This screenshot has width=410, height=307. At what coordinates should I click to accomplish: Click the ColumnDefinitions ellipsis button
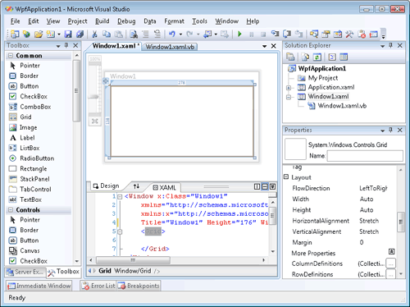pos(391,263)
